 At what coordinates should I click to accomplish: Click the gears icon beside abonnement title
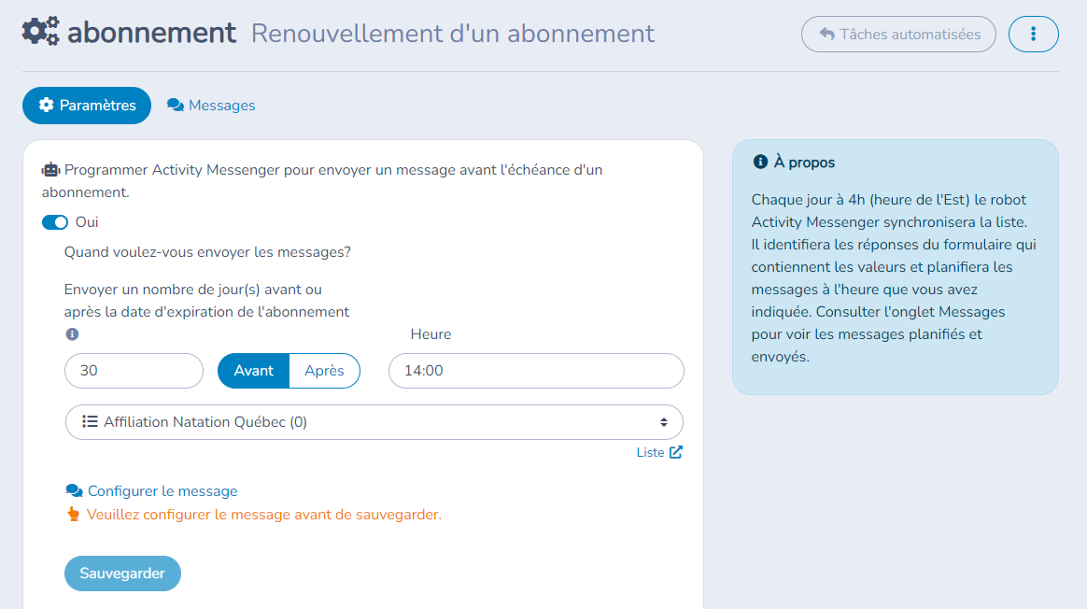pyautogui.click(x=41, y=32)
